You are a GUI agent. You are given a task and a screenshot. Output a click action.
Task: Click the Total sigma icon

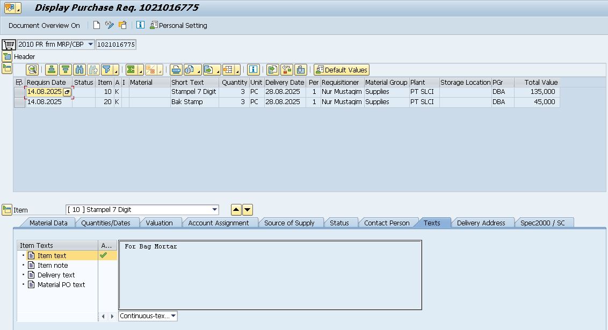(x=134, y=70)
